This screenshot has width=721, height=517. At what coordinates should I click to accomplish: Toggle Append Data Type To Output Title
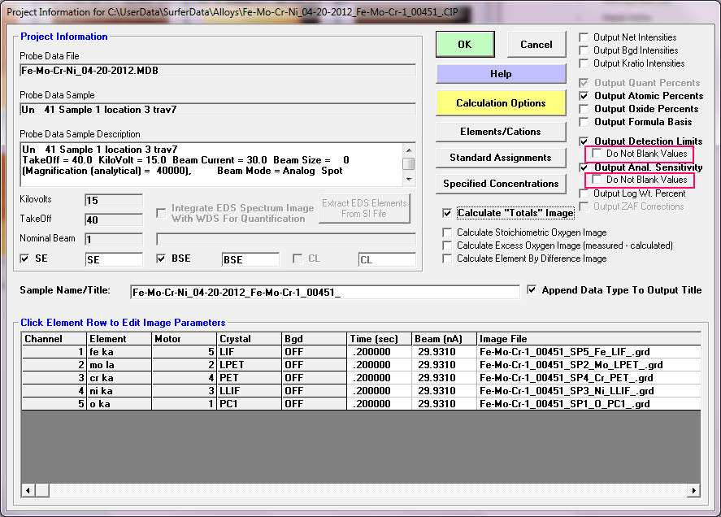[532, 289]
